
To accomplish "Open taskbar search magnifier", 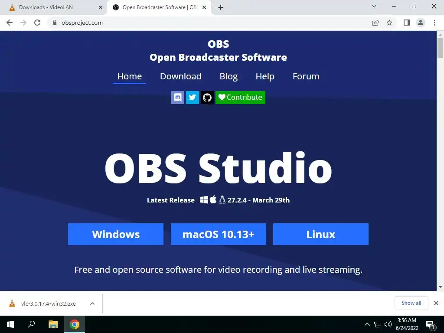I will point(31,324).
